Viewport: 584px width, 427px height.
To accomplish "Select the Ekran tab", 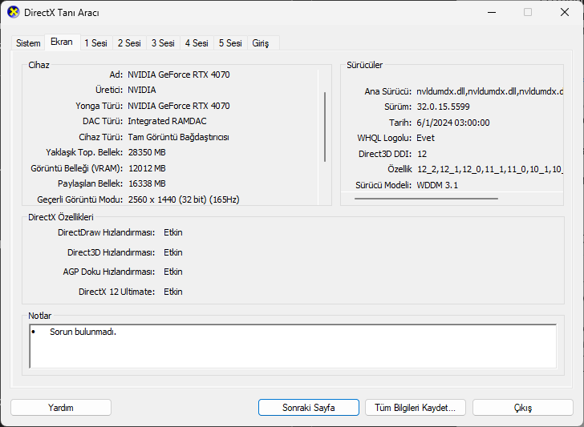I will (x=62, y=42).
